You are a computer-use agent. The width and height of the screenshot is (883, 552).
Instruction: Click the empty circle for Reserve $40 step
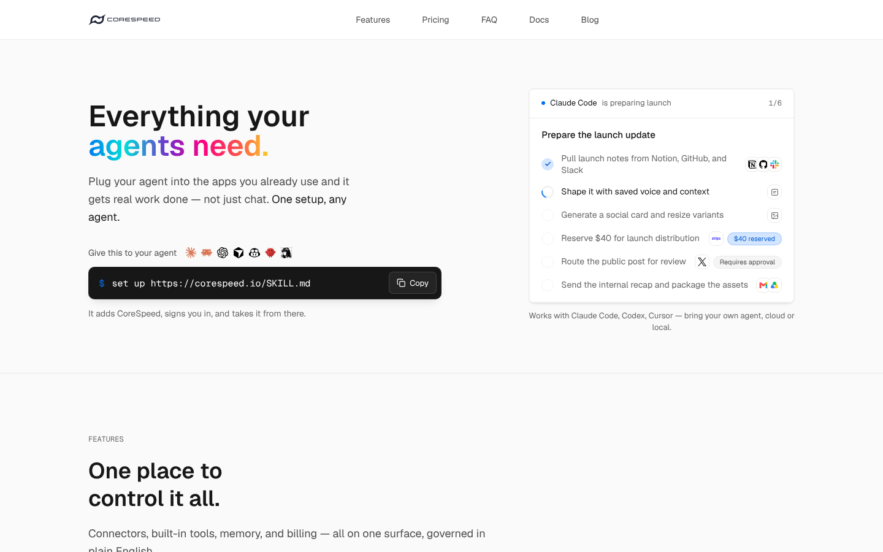tap(548, 239)
